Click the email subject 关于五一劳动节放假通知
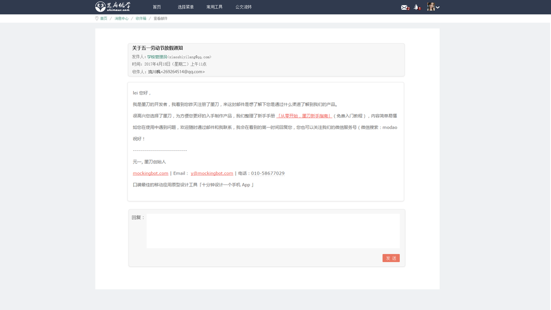Screen dimensions: 551x310 pyautogui.click(x=158, y=48)
